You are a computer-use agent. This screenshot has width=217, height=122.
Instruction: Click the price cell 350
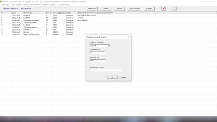[54, 23]
